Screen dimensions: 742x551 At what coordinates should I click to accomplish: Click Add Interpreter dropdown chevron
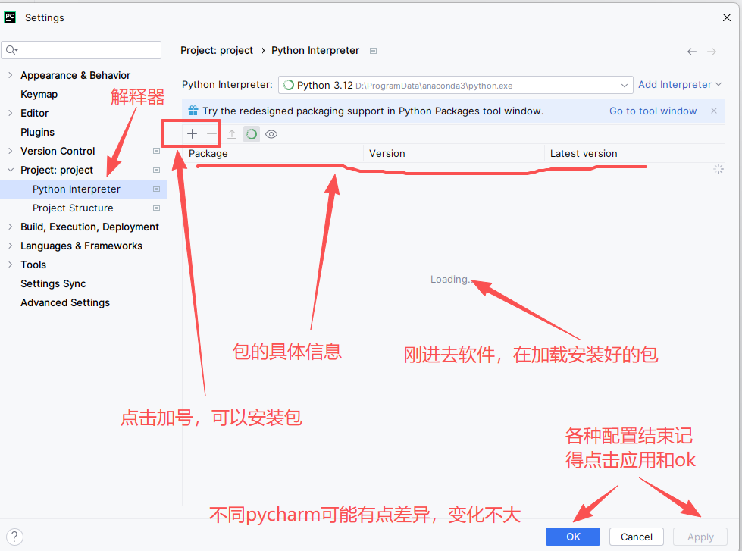coord(719,85)
